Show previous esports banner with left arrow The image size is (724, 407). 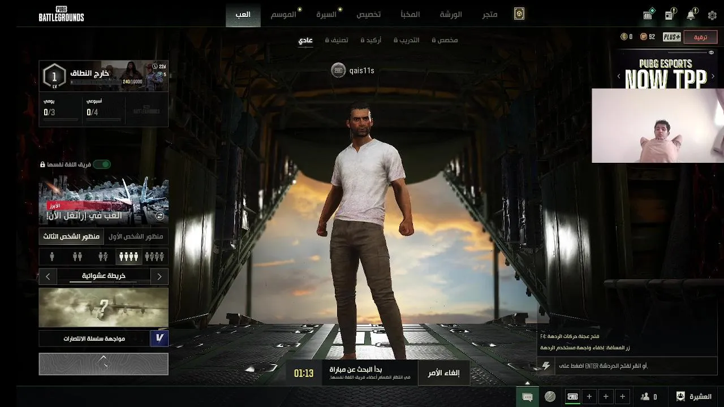619,76
